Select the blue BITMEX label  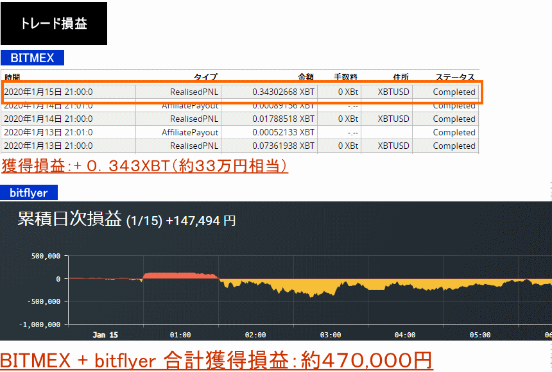click(32, 58)
